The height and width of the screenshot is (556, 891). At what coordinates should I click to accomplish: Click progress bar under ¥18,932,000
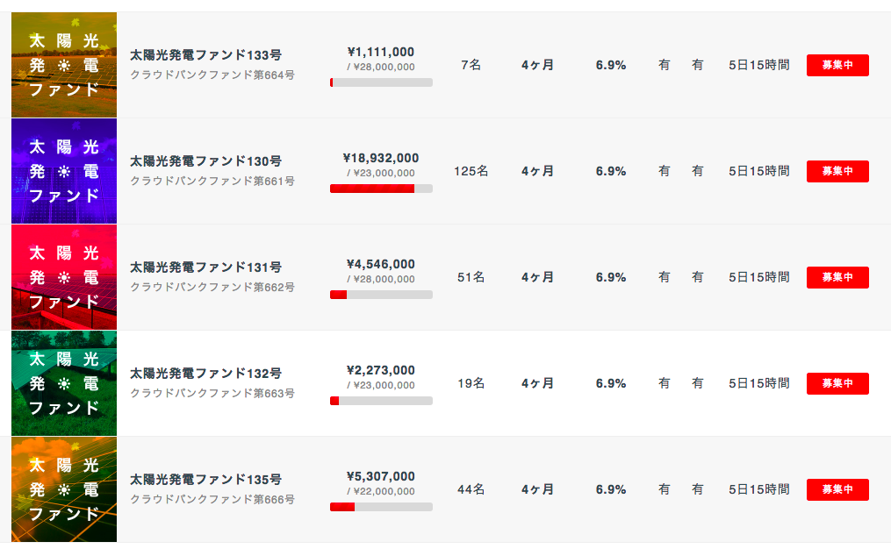(x=381, y=189)
